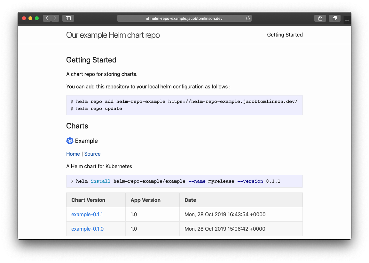Select the Chart Version table header

88,200
